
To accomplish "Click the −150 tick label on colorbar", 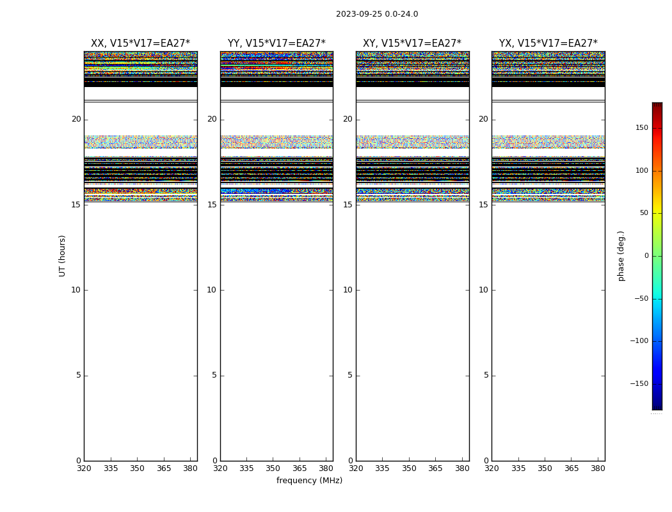I will [639, 383].
